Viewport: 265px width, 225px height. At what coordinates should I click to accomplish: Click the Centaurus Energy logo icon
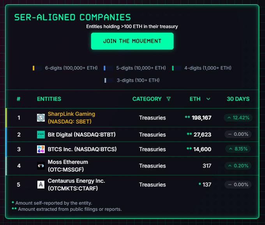coord(41,185)
